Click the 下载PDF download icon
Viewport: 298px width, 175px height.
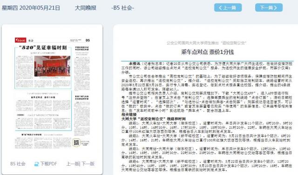pyautogui.click(x=36, y=164)
